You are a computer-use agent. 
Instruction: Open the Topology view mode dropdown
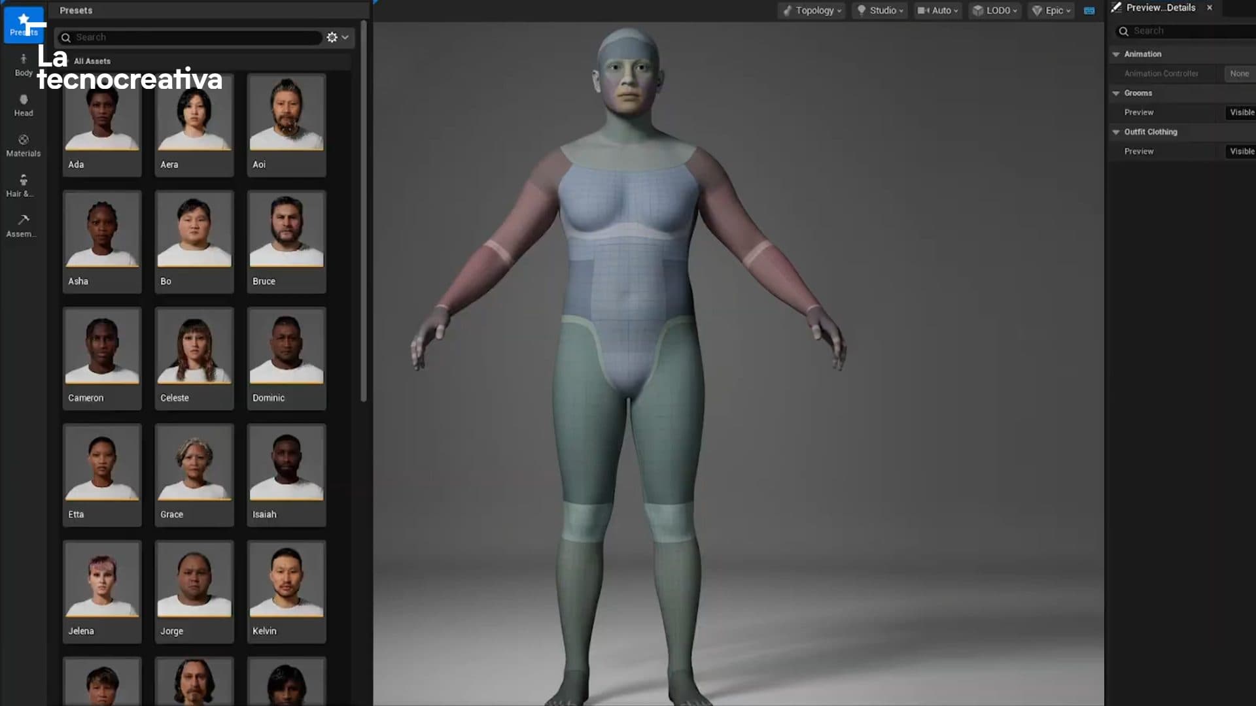[x=812, y=10]
